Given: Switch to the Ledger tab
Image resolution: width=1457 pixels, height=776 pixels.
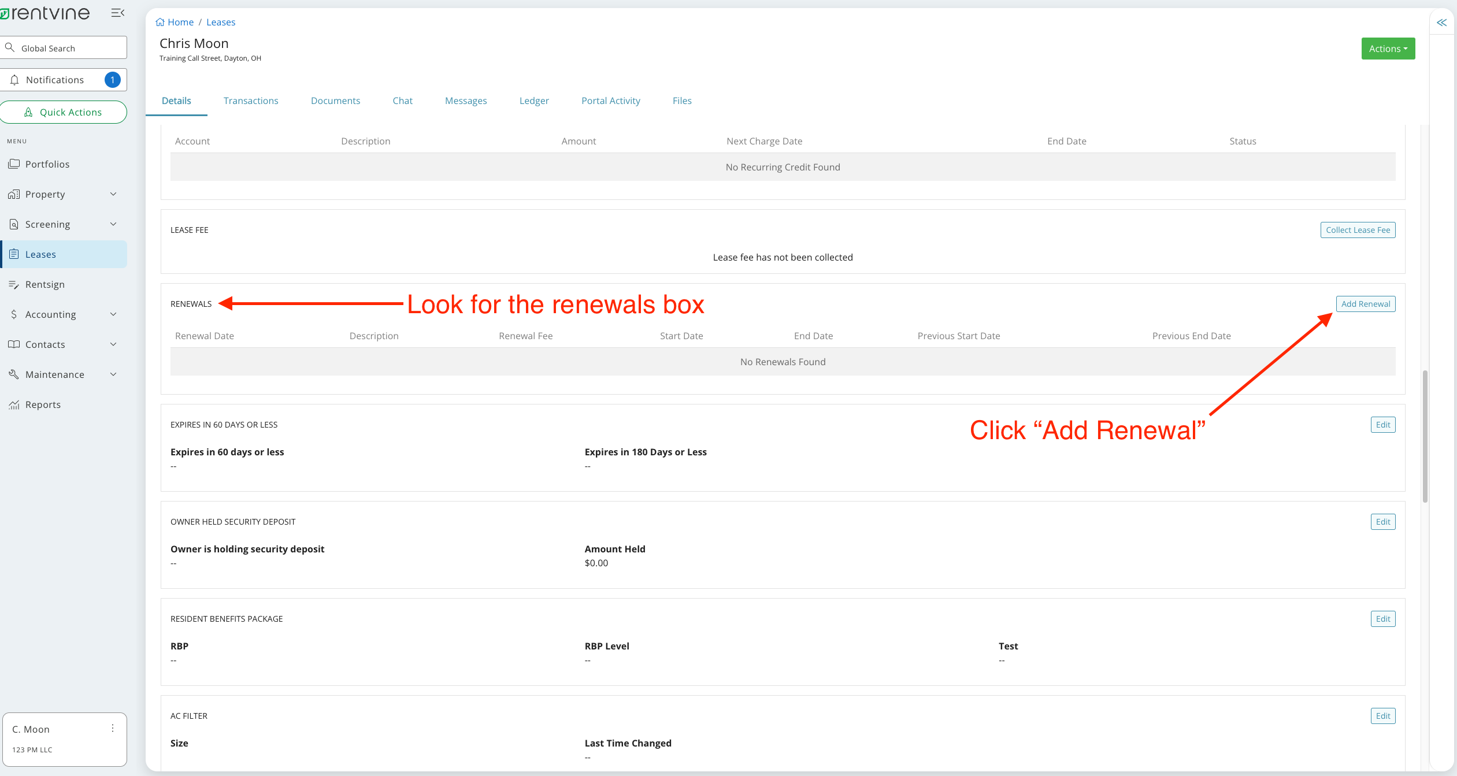Looking at the screenshot, I should [x=534, y=101].
